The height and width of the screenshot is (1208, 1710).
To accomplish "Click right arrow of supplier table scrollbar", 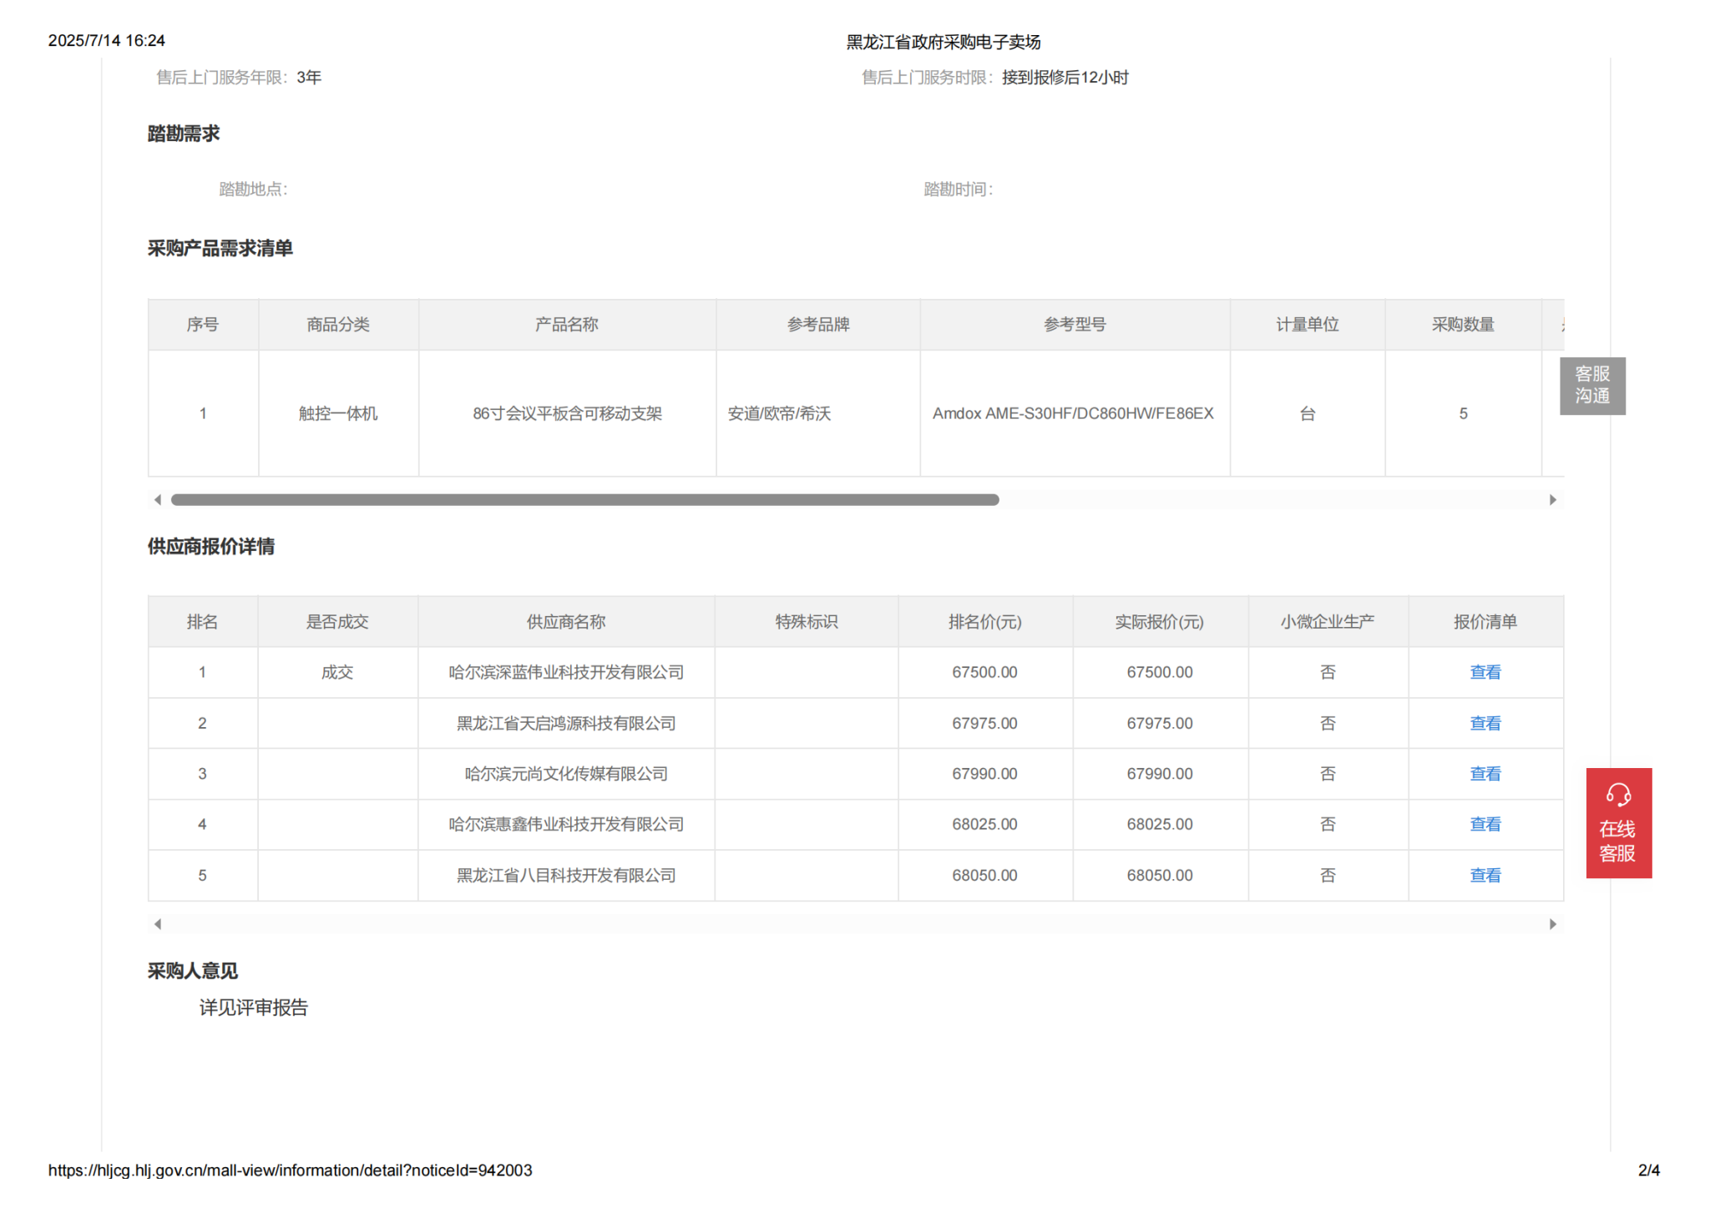I will coord(1552,923).
